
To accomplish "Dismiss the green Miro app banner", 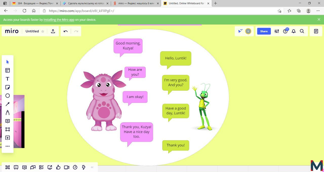I will [319, 19].
